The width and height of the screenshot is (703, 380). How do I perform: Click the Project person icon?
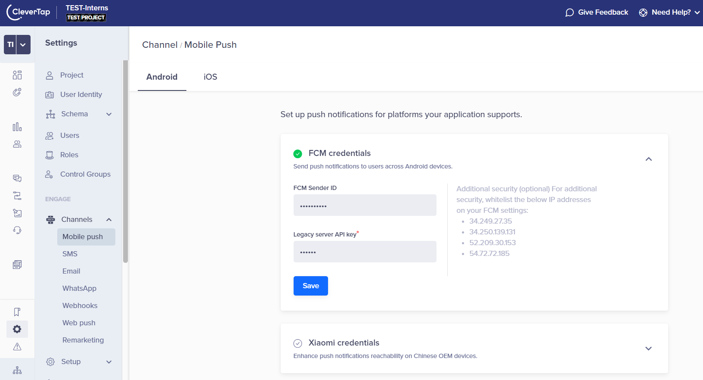[50, 75]
